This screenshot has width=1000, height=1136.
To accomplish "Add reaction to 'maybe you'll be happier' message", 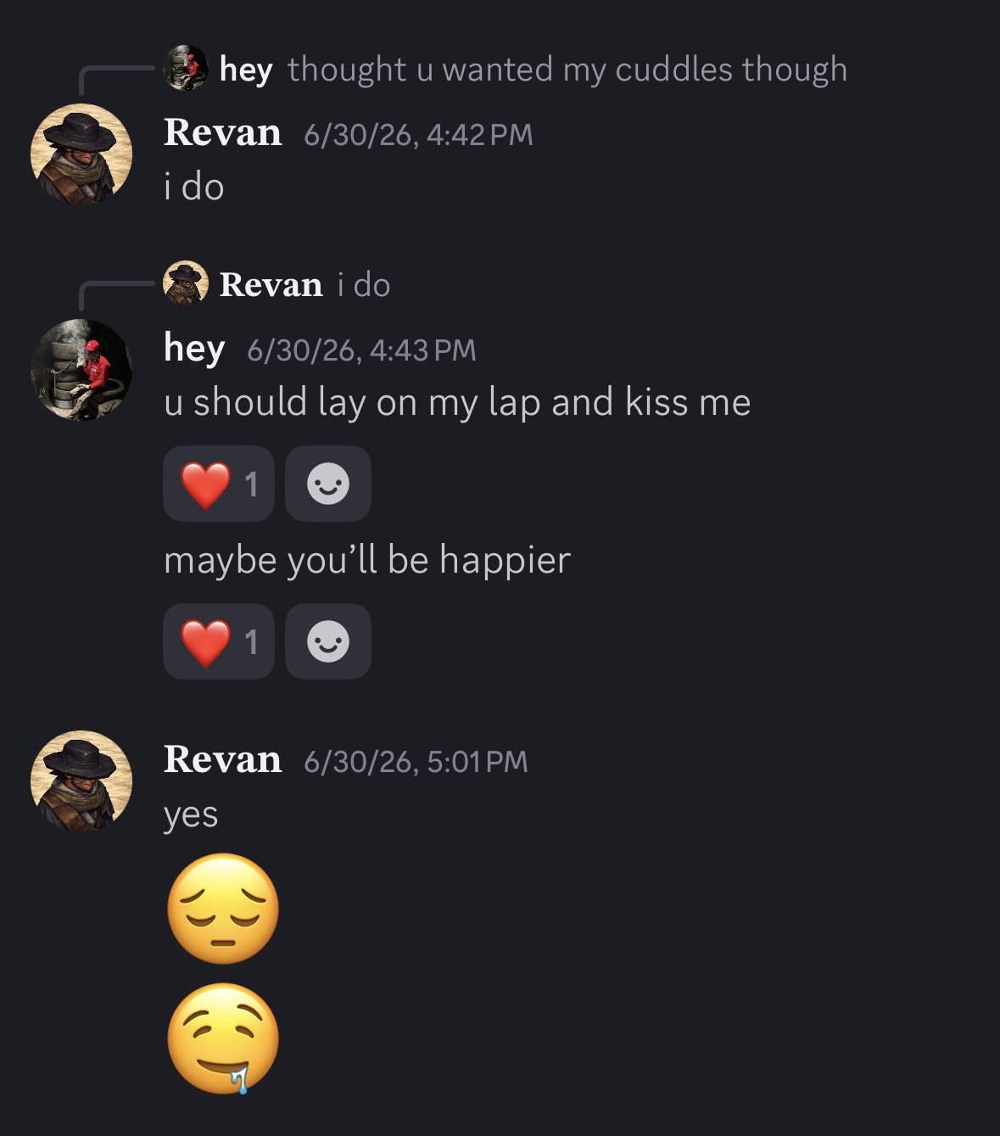I will pyautogui.click(x=328, y=641).
